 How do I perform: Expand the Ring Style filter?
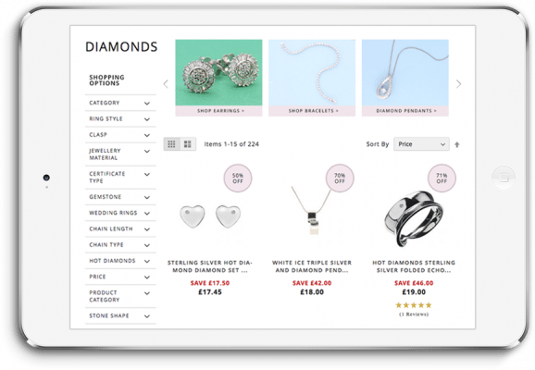[120, 118]
